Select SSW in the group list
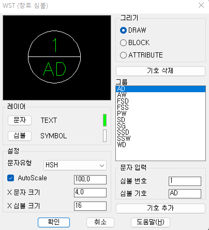This screenshot has width=209, height=230. tap(160, 138)
